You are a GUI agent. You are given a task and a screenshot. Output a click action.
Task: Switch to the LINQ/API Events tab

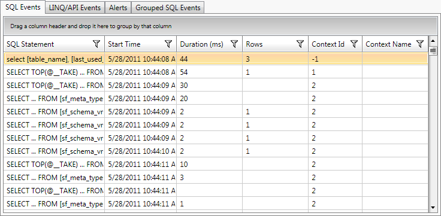click(x=75, y=8)
